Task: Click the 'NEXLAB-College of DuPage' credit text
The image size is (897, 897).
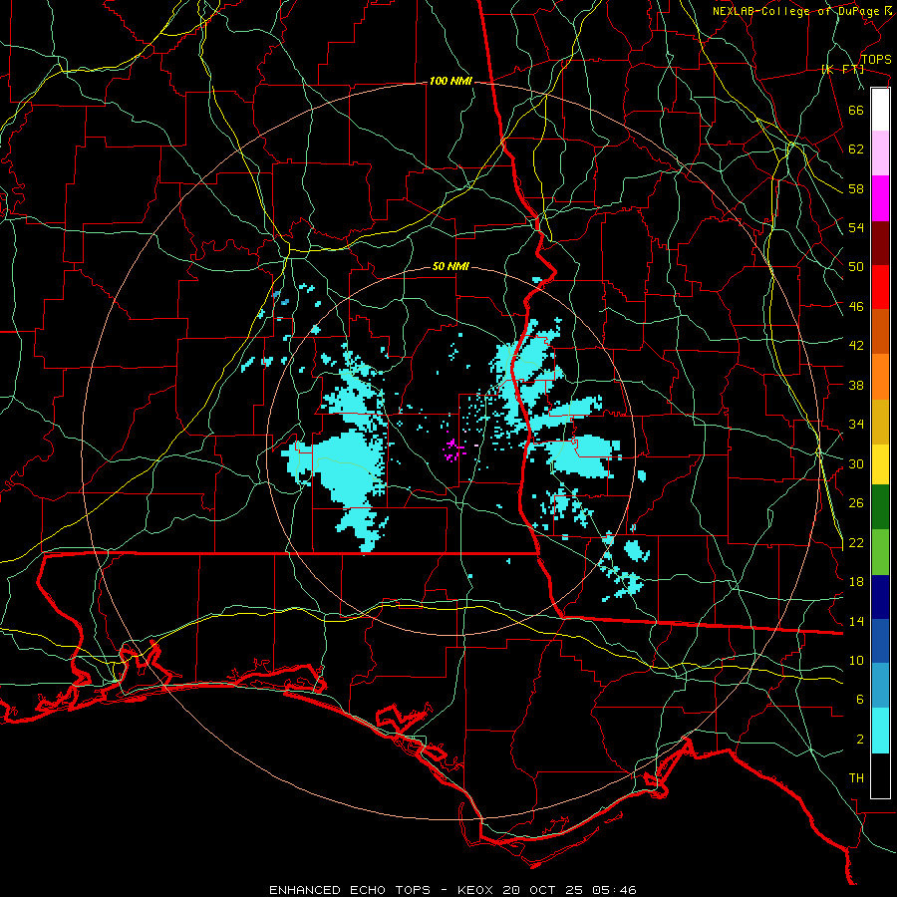Action: tap(795, 11)
